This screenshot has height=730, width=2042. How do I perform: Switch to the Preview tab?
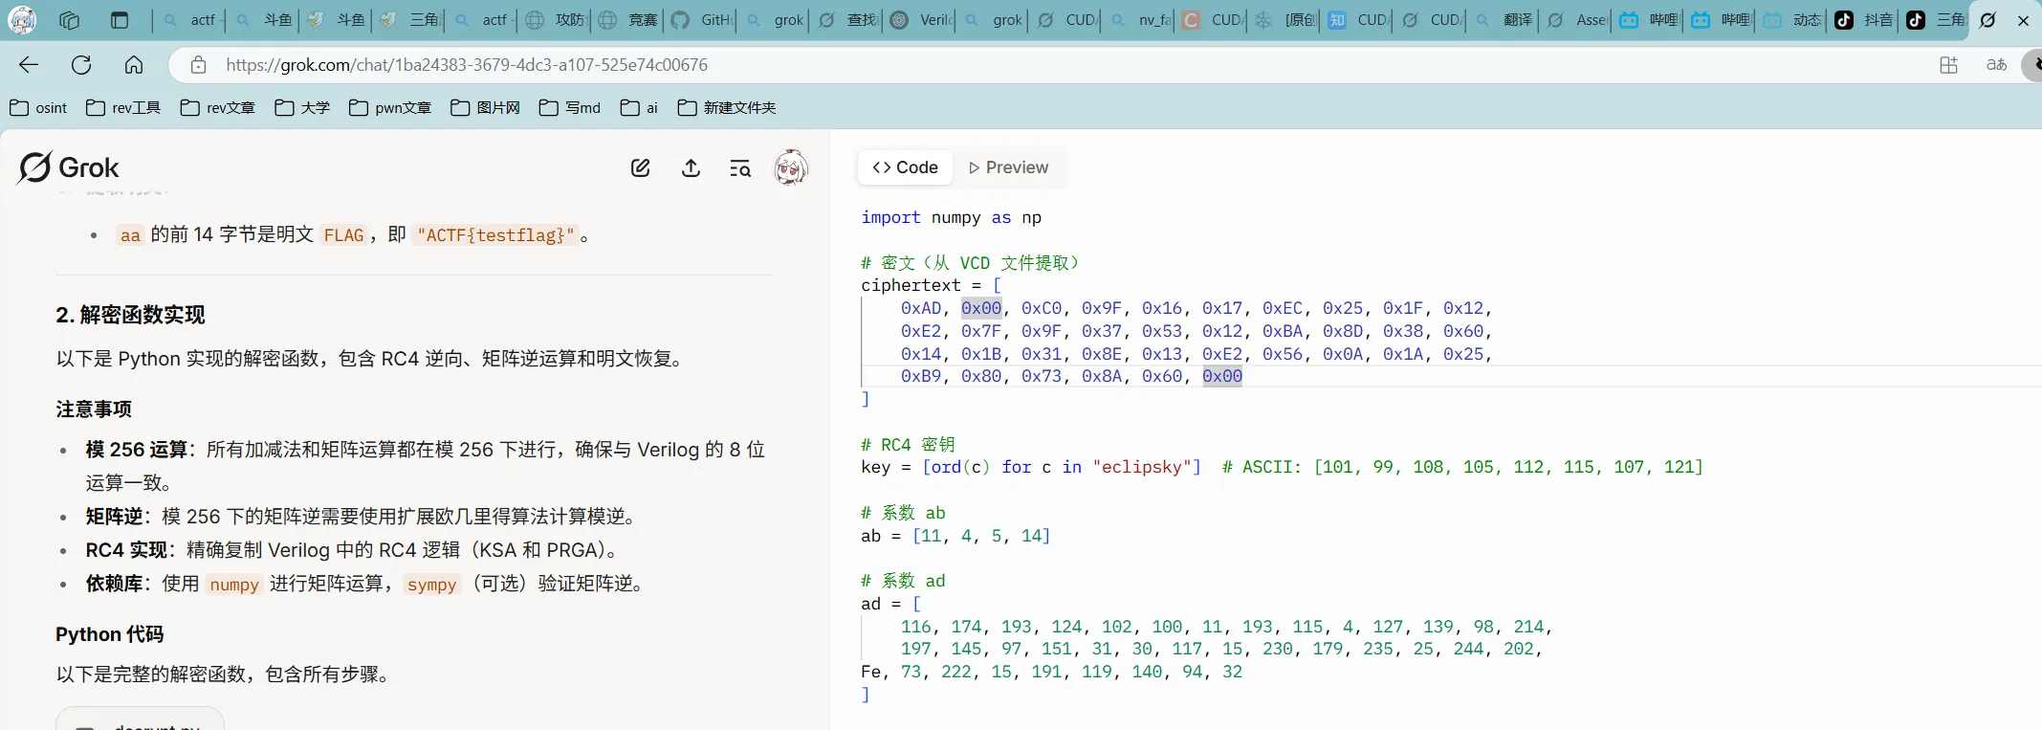[1008, 167]
